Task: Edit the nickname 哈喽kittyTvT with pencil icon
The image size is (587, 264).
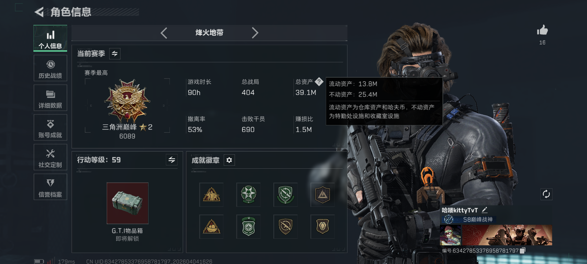Action: click(x=485, y=210)
